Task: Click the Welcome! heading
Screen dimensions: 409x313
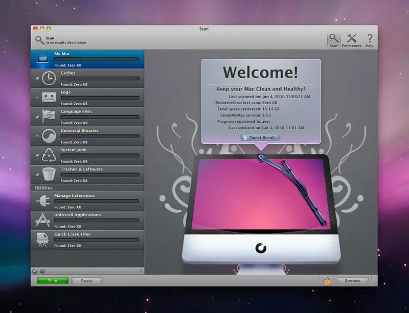Action: 260,72
